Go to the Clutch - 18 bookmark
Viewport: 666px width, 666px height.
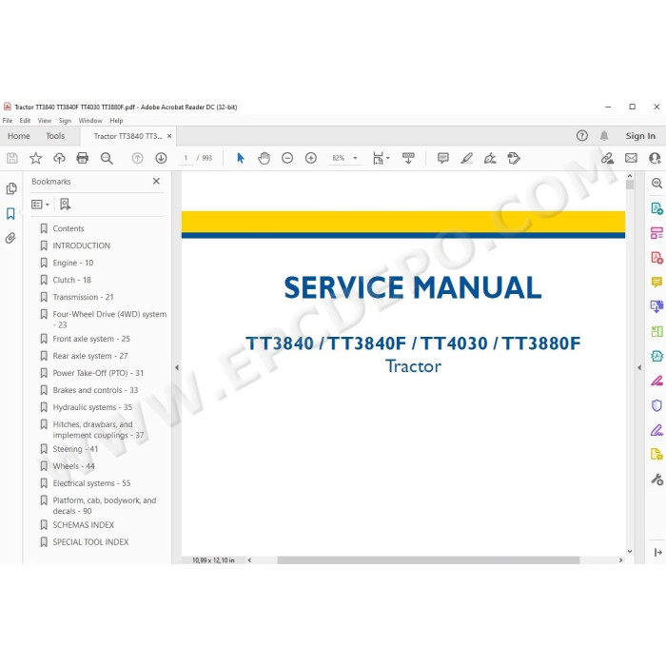pyautogui.click(x=71, y=280)
